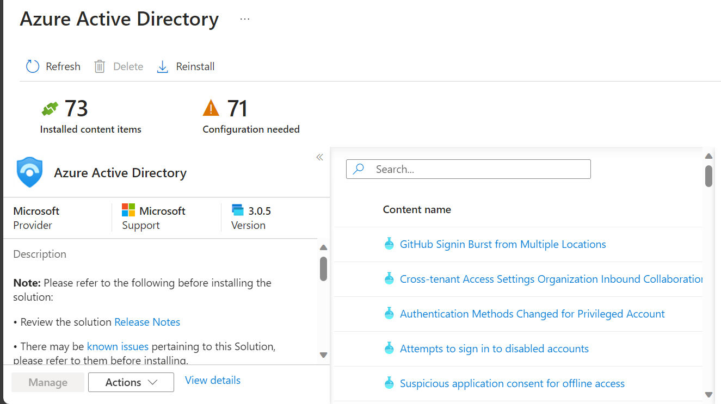The image size is (721, 404).
Task: Click flask icon beside Cross-tenant Access Settings
Action: pyautogui.click(x=389, y=279)
